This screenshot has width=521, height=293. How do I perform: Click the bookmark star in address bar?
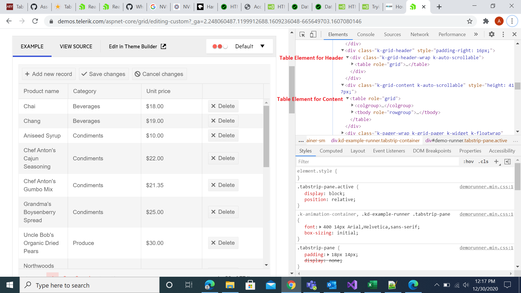[x=470, y=21]
